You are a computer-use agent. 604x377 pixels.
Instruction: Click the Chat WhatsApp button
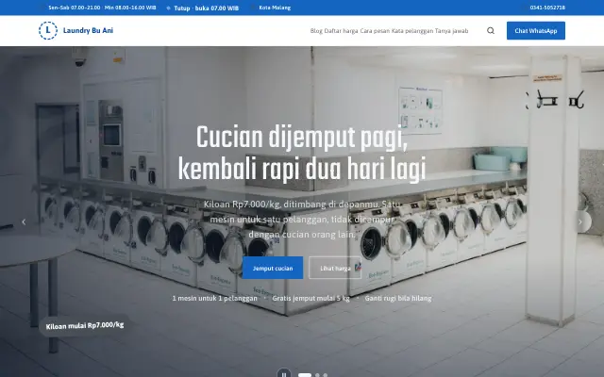[536, 31]
